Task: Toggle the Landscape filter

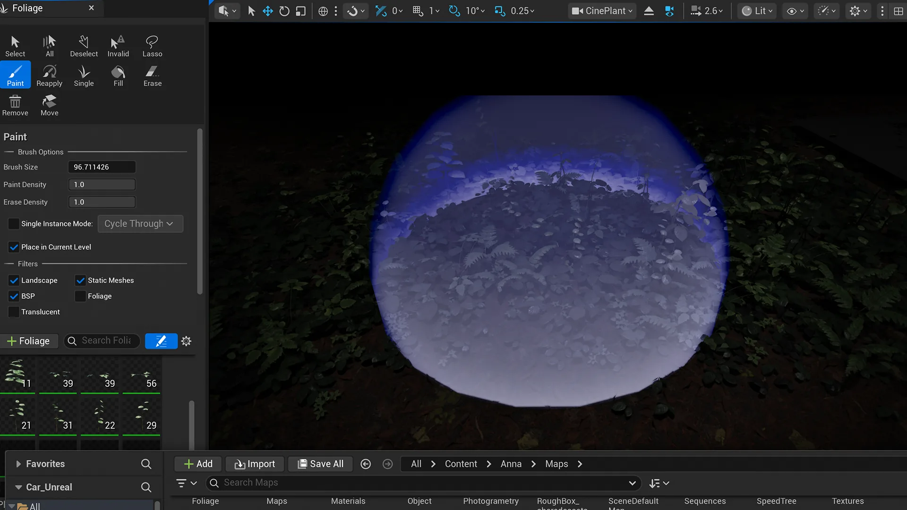Action: (14, 280)
